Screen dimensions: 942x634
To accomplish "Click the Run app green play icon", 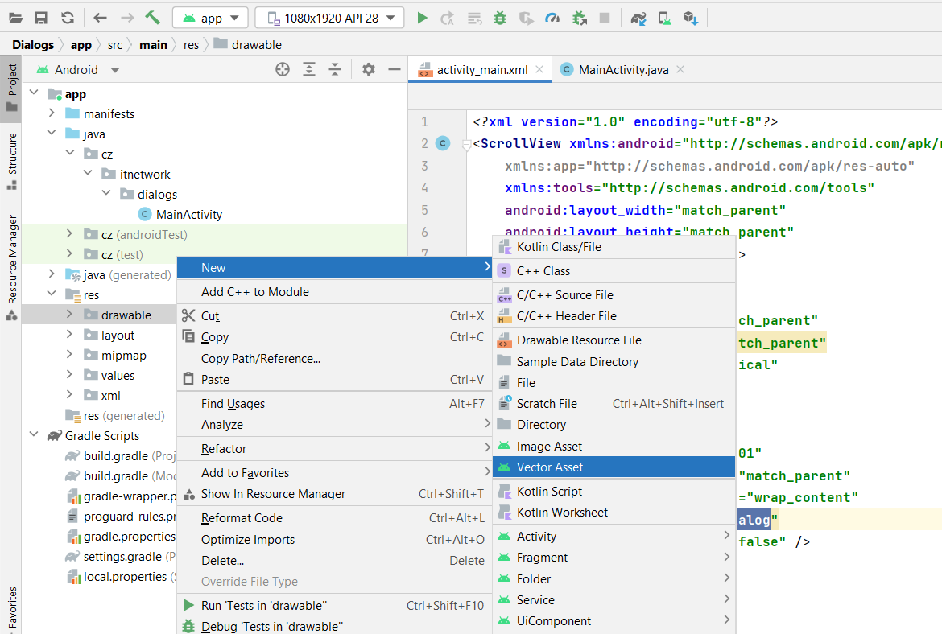I will click(x=422, y=18).
